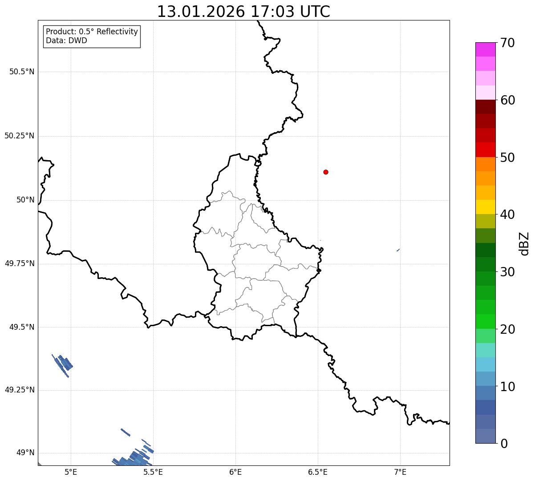
Task: Click the 10 tick on the colorbar
Action: click(507, 387)
